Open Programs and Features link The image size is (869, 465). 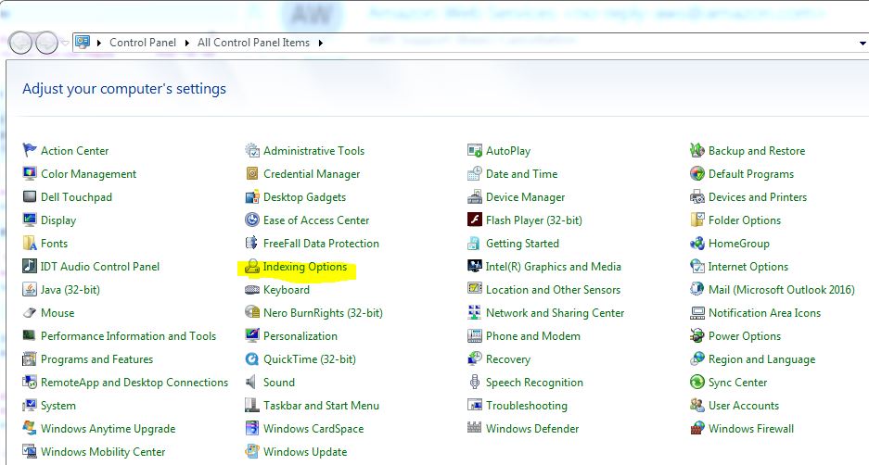coord(97,359)
